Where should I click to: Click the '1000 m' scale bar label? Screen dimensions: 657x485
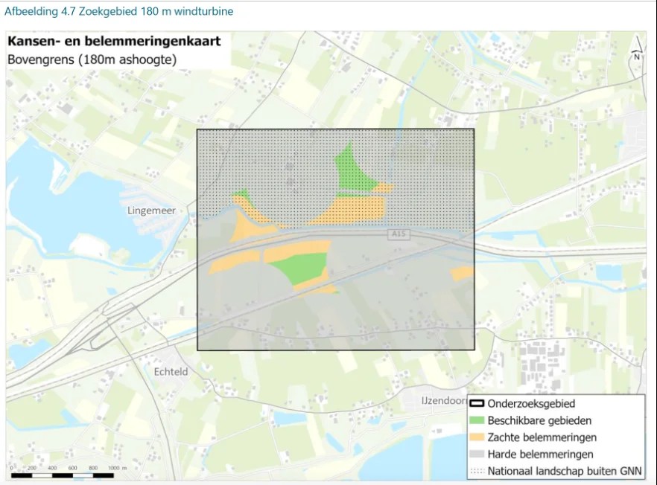(x=118, y=468)
